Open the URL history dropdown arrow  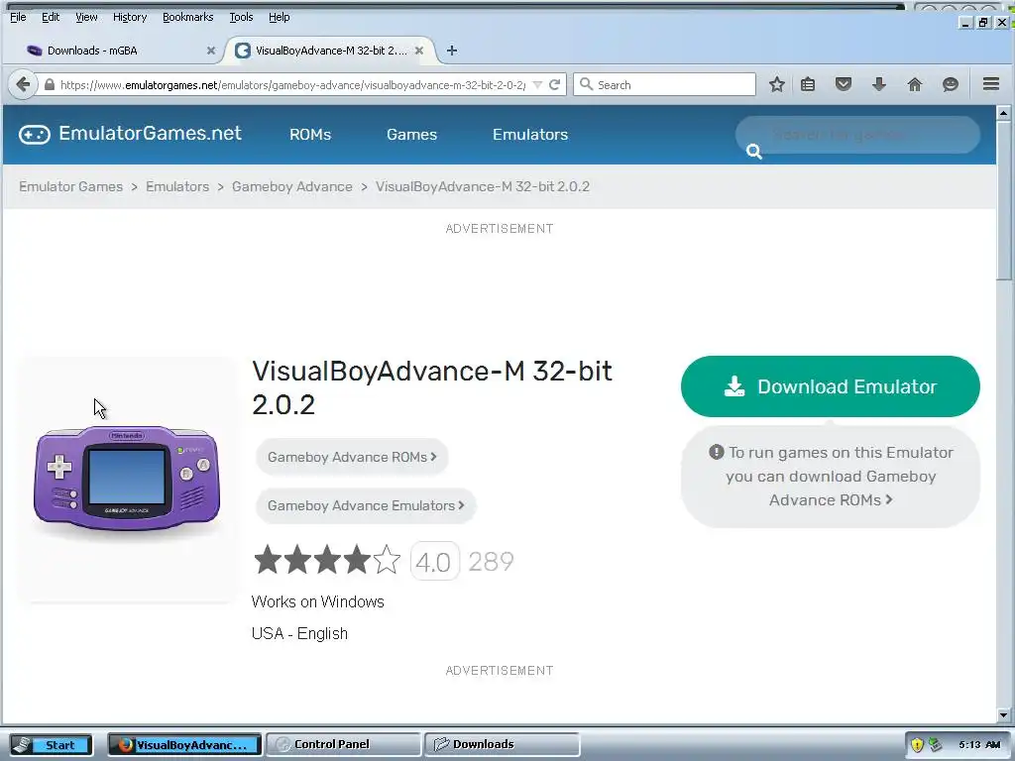(537, 85)
